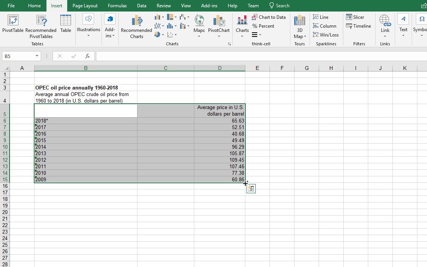The height and width of the screenshot is (267, 427).
Task: Insert a Slicer filter
Action: (x=355, y=17)
